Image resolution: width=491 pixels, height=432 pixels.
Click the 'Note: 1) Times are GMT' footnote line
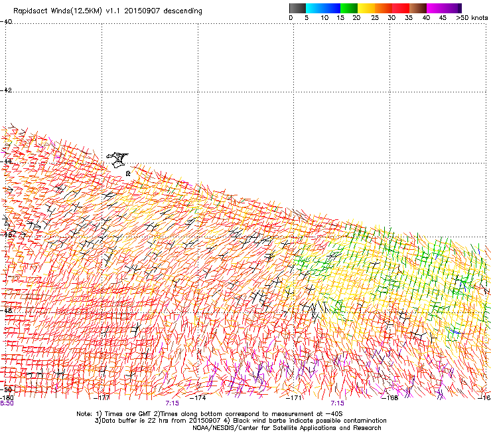209,414
